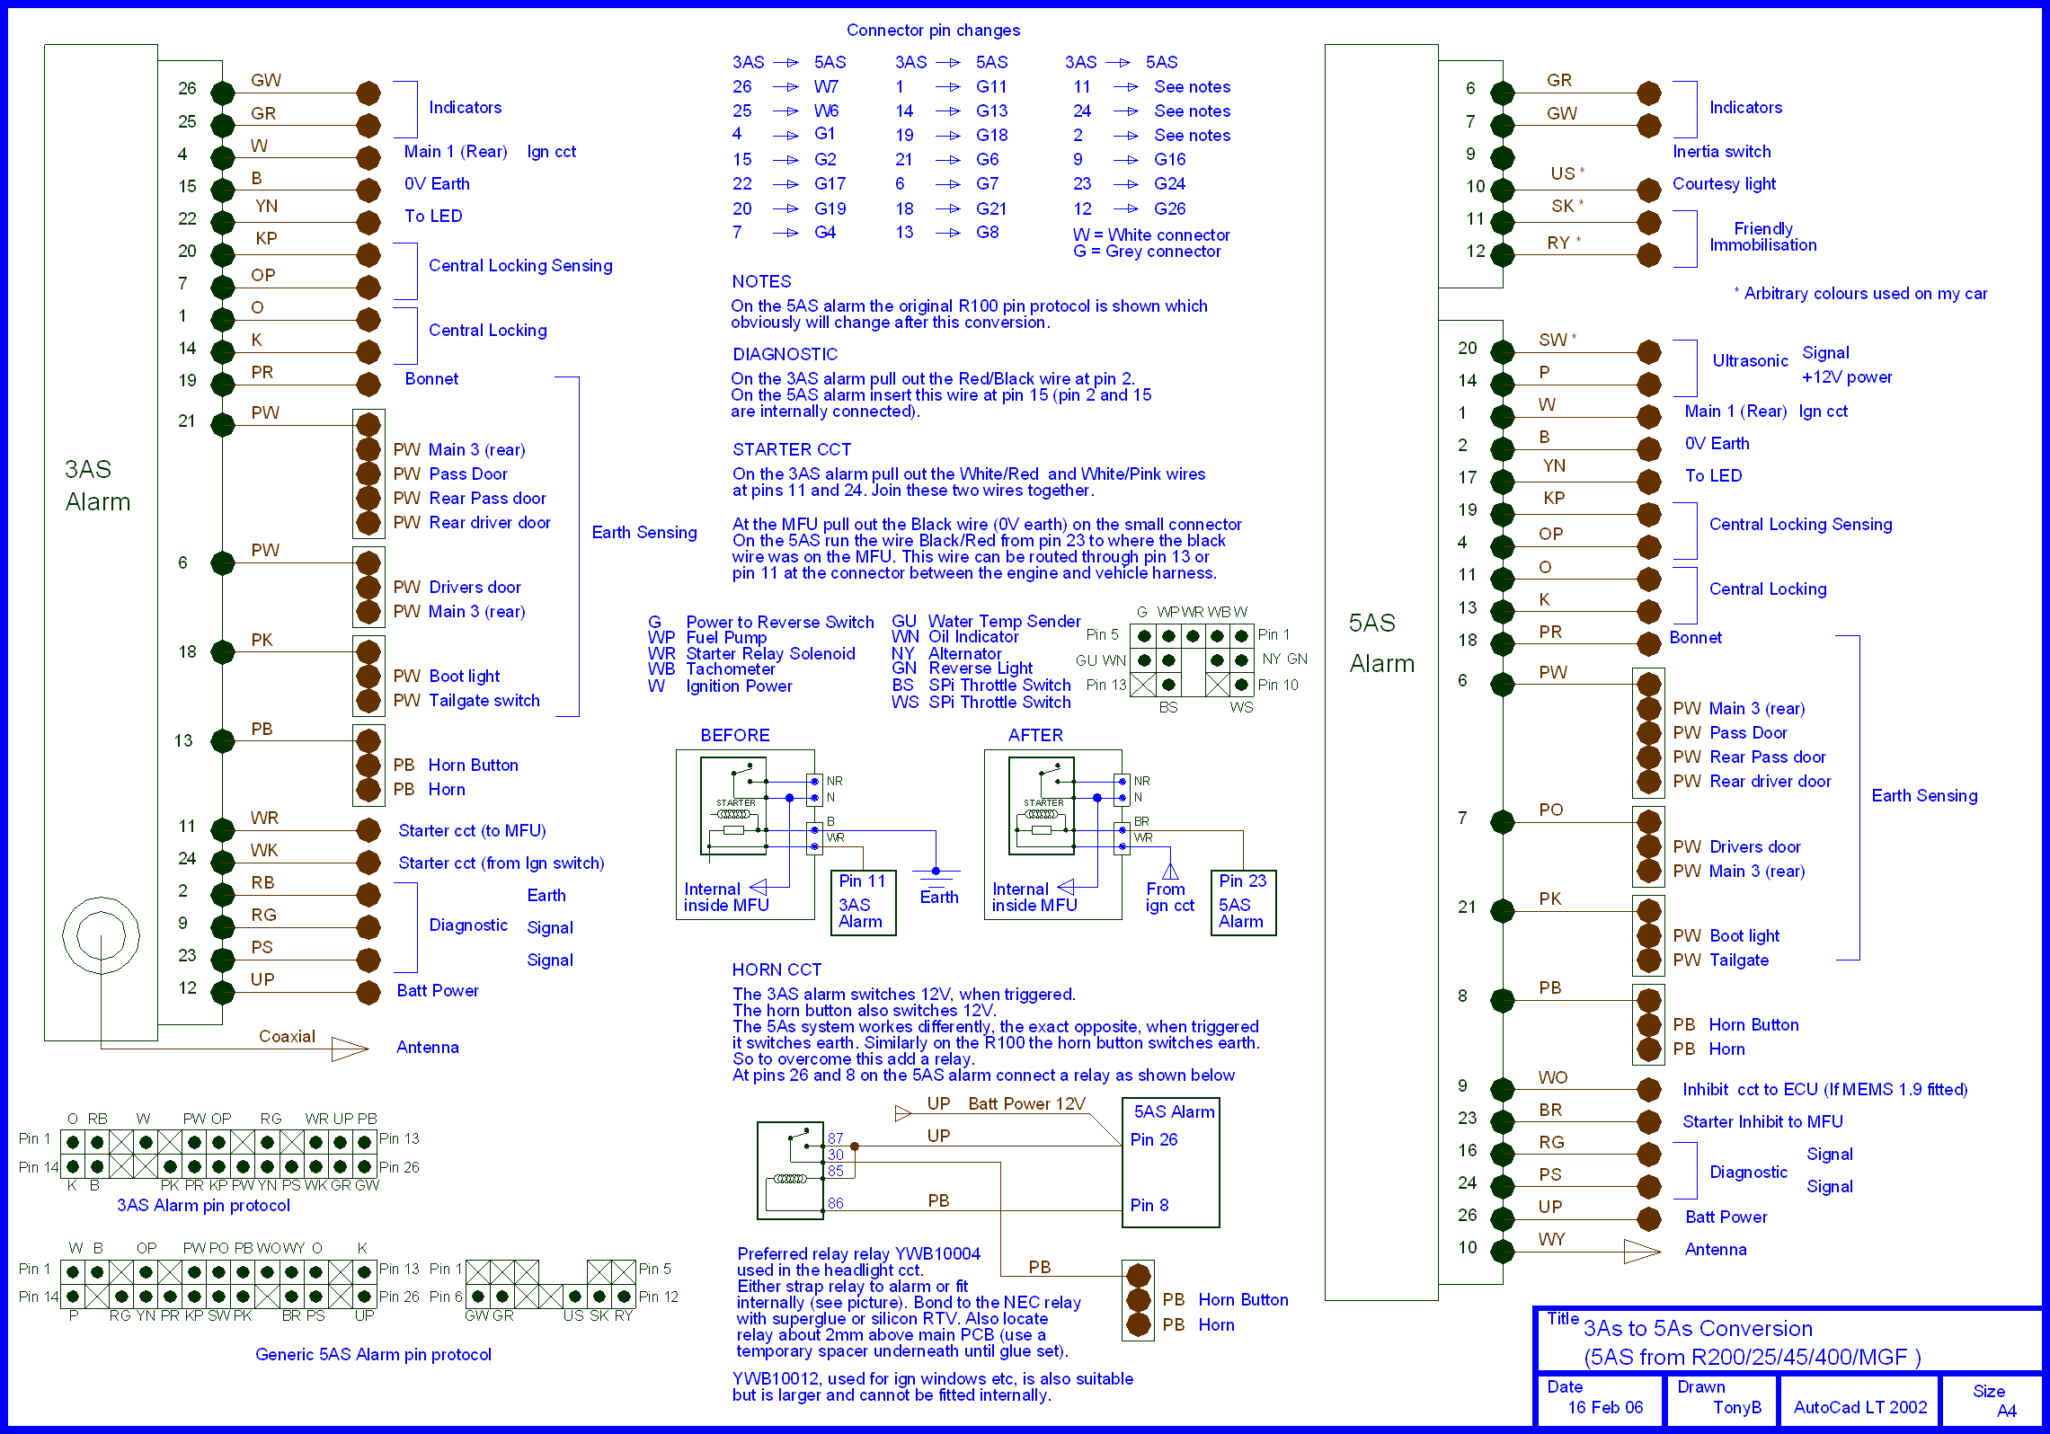
Task: Click "Generic 5AS Alarm pin protocol" caption
Action: (373, 1354)
